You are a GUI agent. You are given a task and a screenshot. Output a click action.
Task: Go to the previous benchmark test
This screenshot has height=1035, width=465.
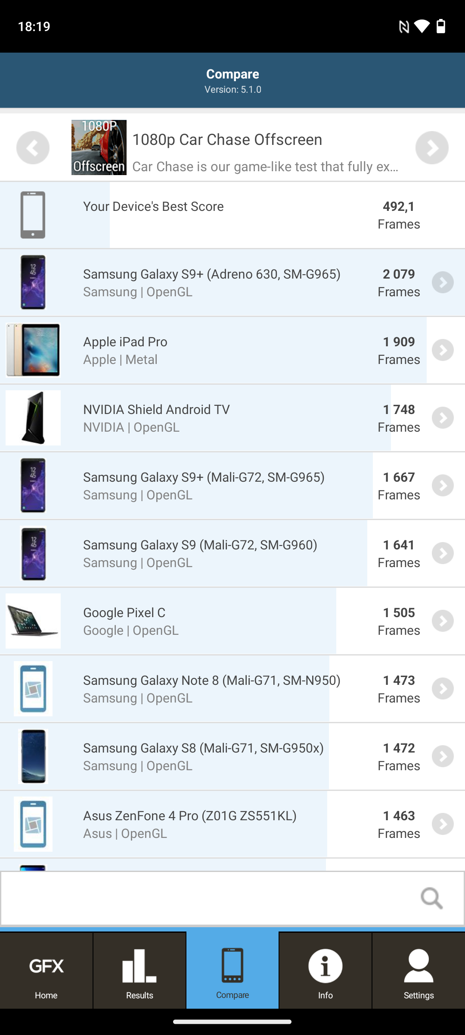(x=33, y=147)
